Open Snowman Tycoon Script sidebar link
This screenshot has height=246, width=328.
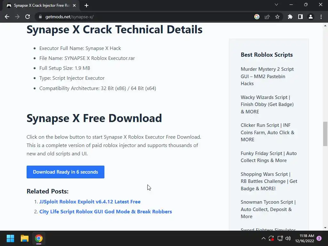268,209
